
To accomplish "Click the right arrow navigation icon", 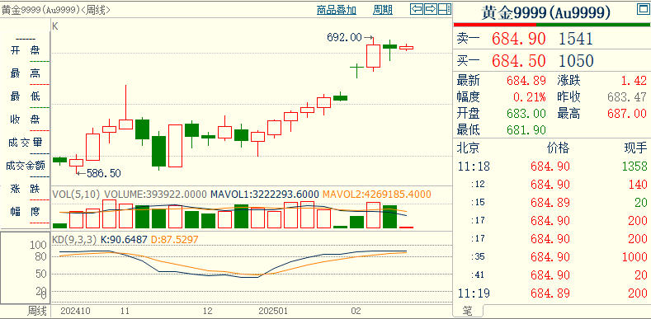I will click(x=431, y=9).
